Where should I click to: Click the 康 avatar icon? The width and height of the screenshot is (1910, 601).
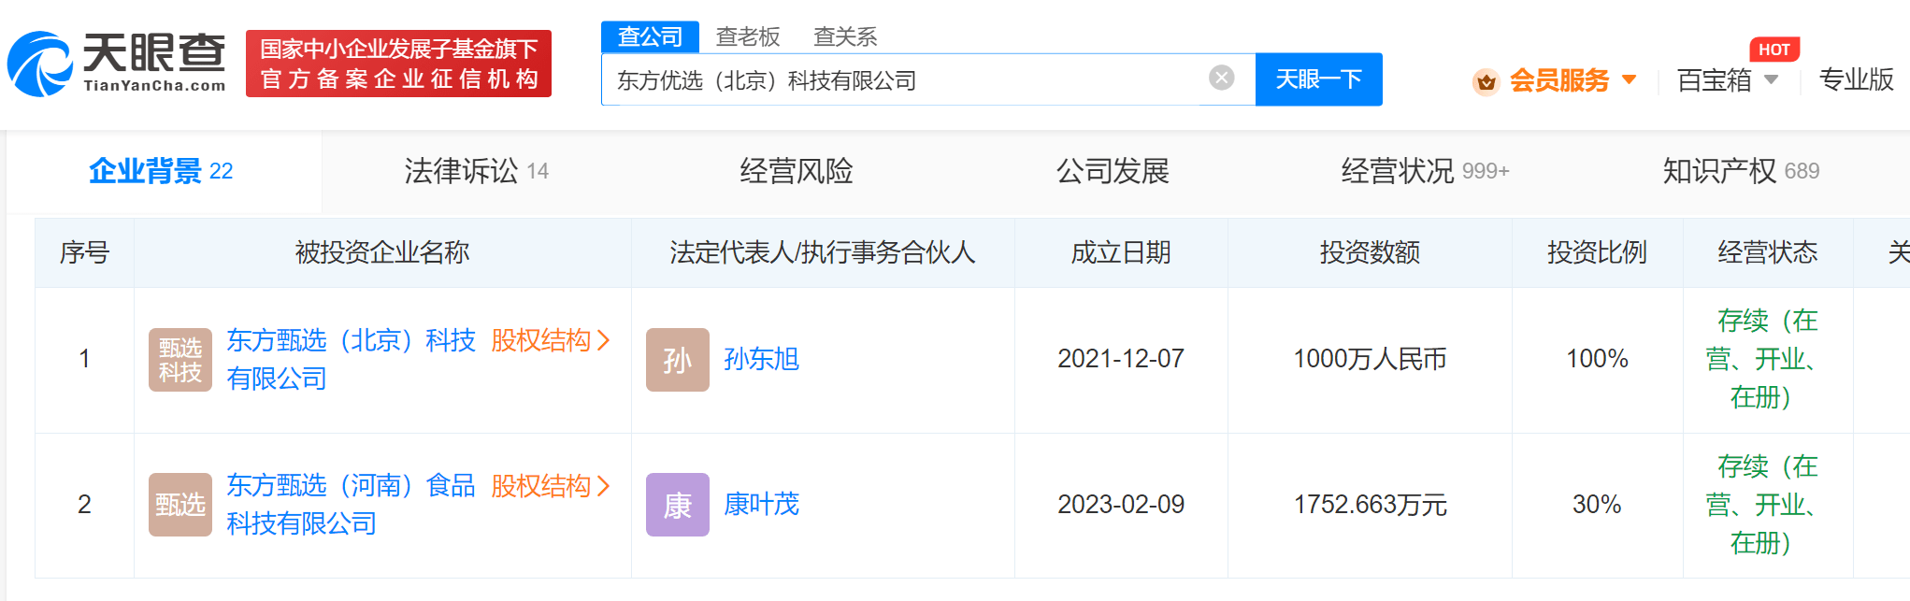pos(678,505)
